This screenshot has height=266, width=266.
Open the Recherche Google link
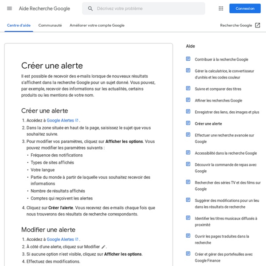tap(236, 25)
